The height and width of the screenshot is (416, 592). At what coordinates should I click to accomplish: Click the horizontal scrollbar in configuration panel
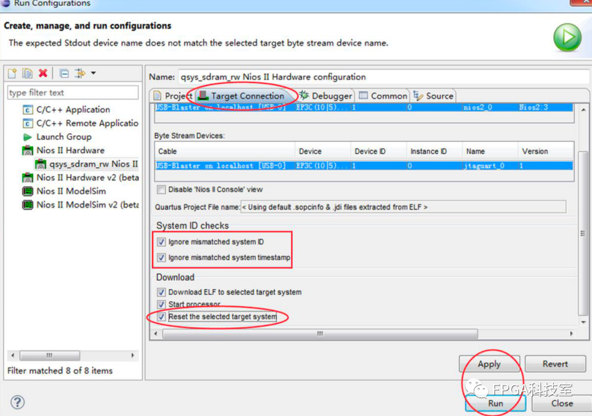320,334
